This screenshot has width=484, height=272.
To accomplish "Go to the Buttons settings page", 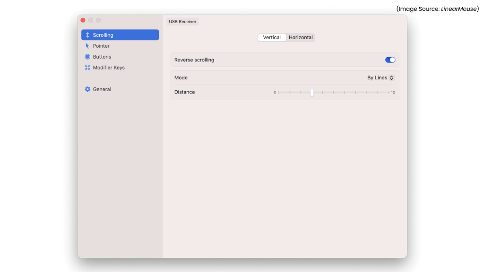I will [x=102, y=57].
